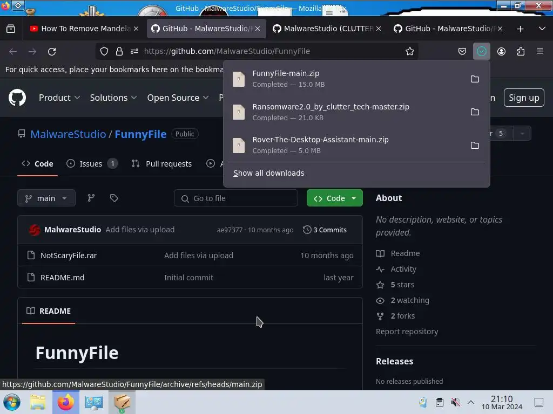This screenshot has width=553, height=414.
Task: View tags icon
Action: [x=114, y=198]
